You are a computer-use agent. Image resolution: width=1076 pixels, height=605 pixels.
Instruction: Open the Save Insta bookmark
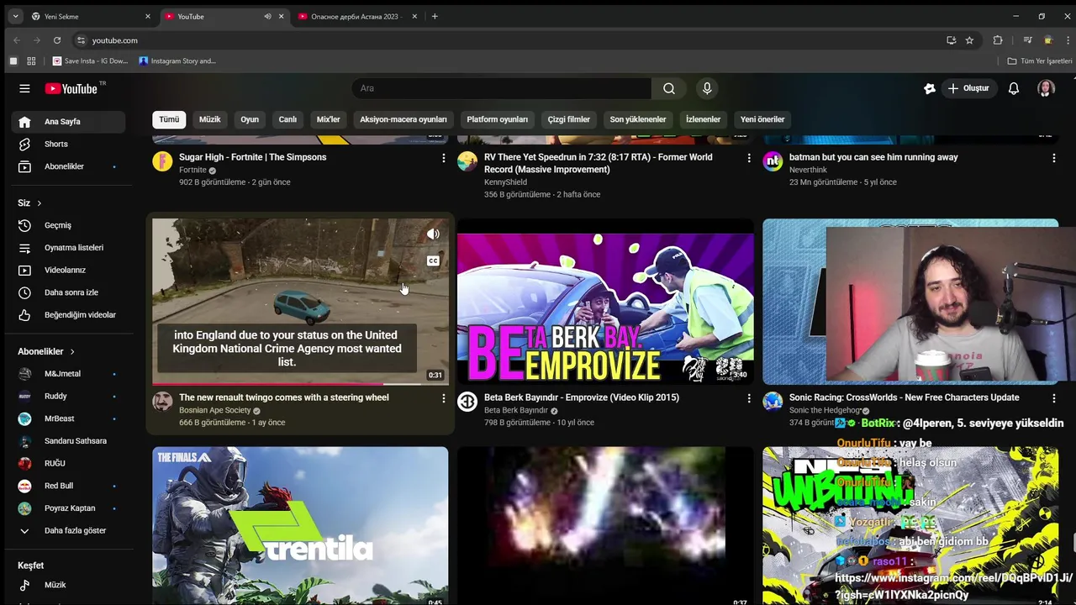tap(91, 61)
